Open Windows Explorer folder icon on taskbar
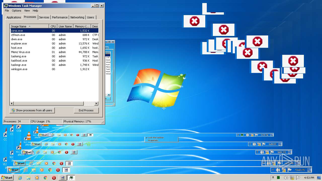Screen dimensions: 322x181 point(28,177)
